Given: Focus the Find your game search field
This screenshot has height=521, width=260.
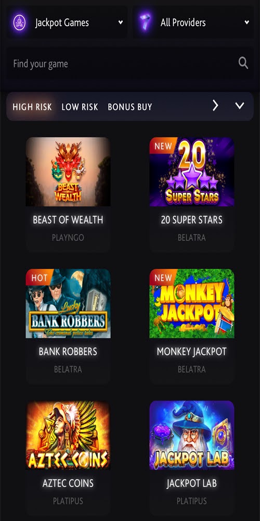Looking at the screenshot, I should (x=130, y=63).
